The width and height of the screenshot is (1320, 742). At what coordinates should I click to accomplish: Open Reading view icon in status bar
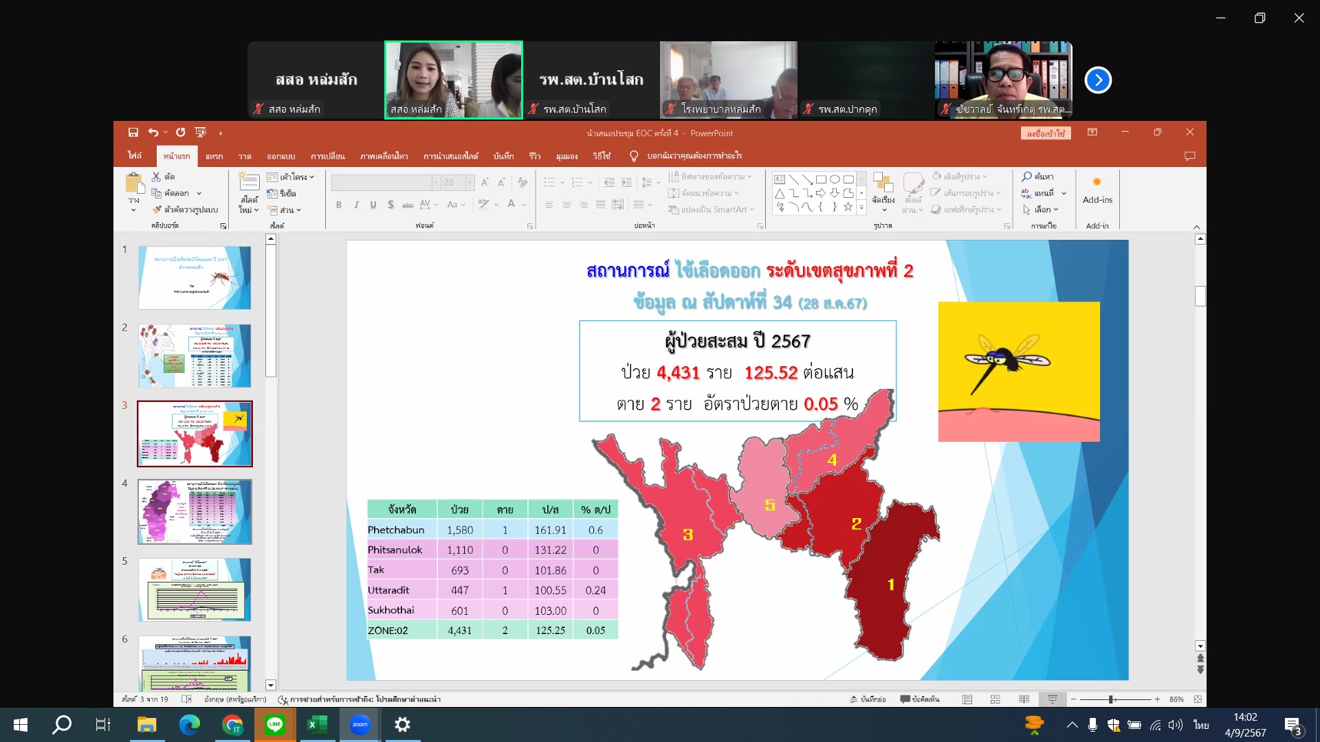(x=1024, y=699)
